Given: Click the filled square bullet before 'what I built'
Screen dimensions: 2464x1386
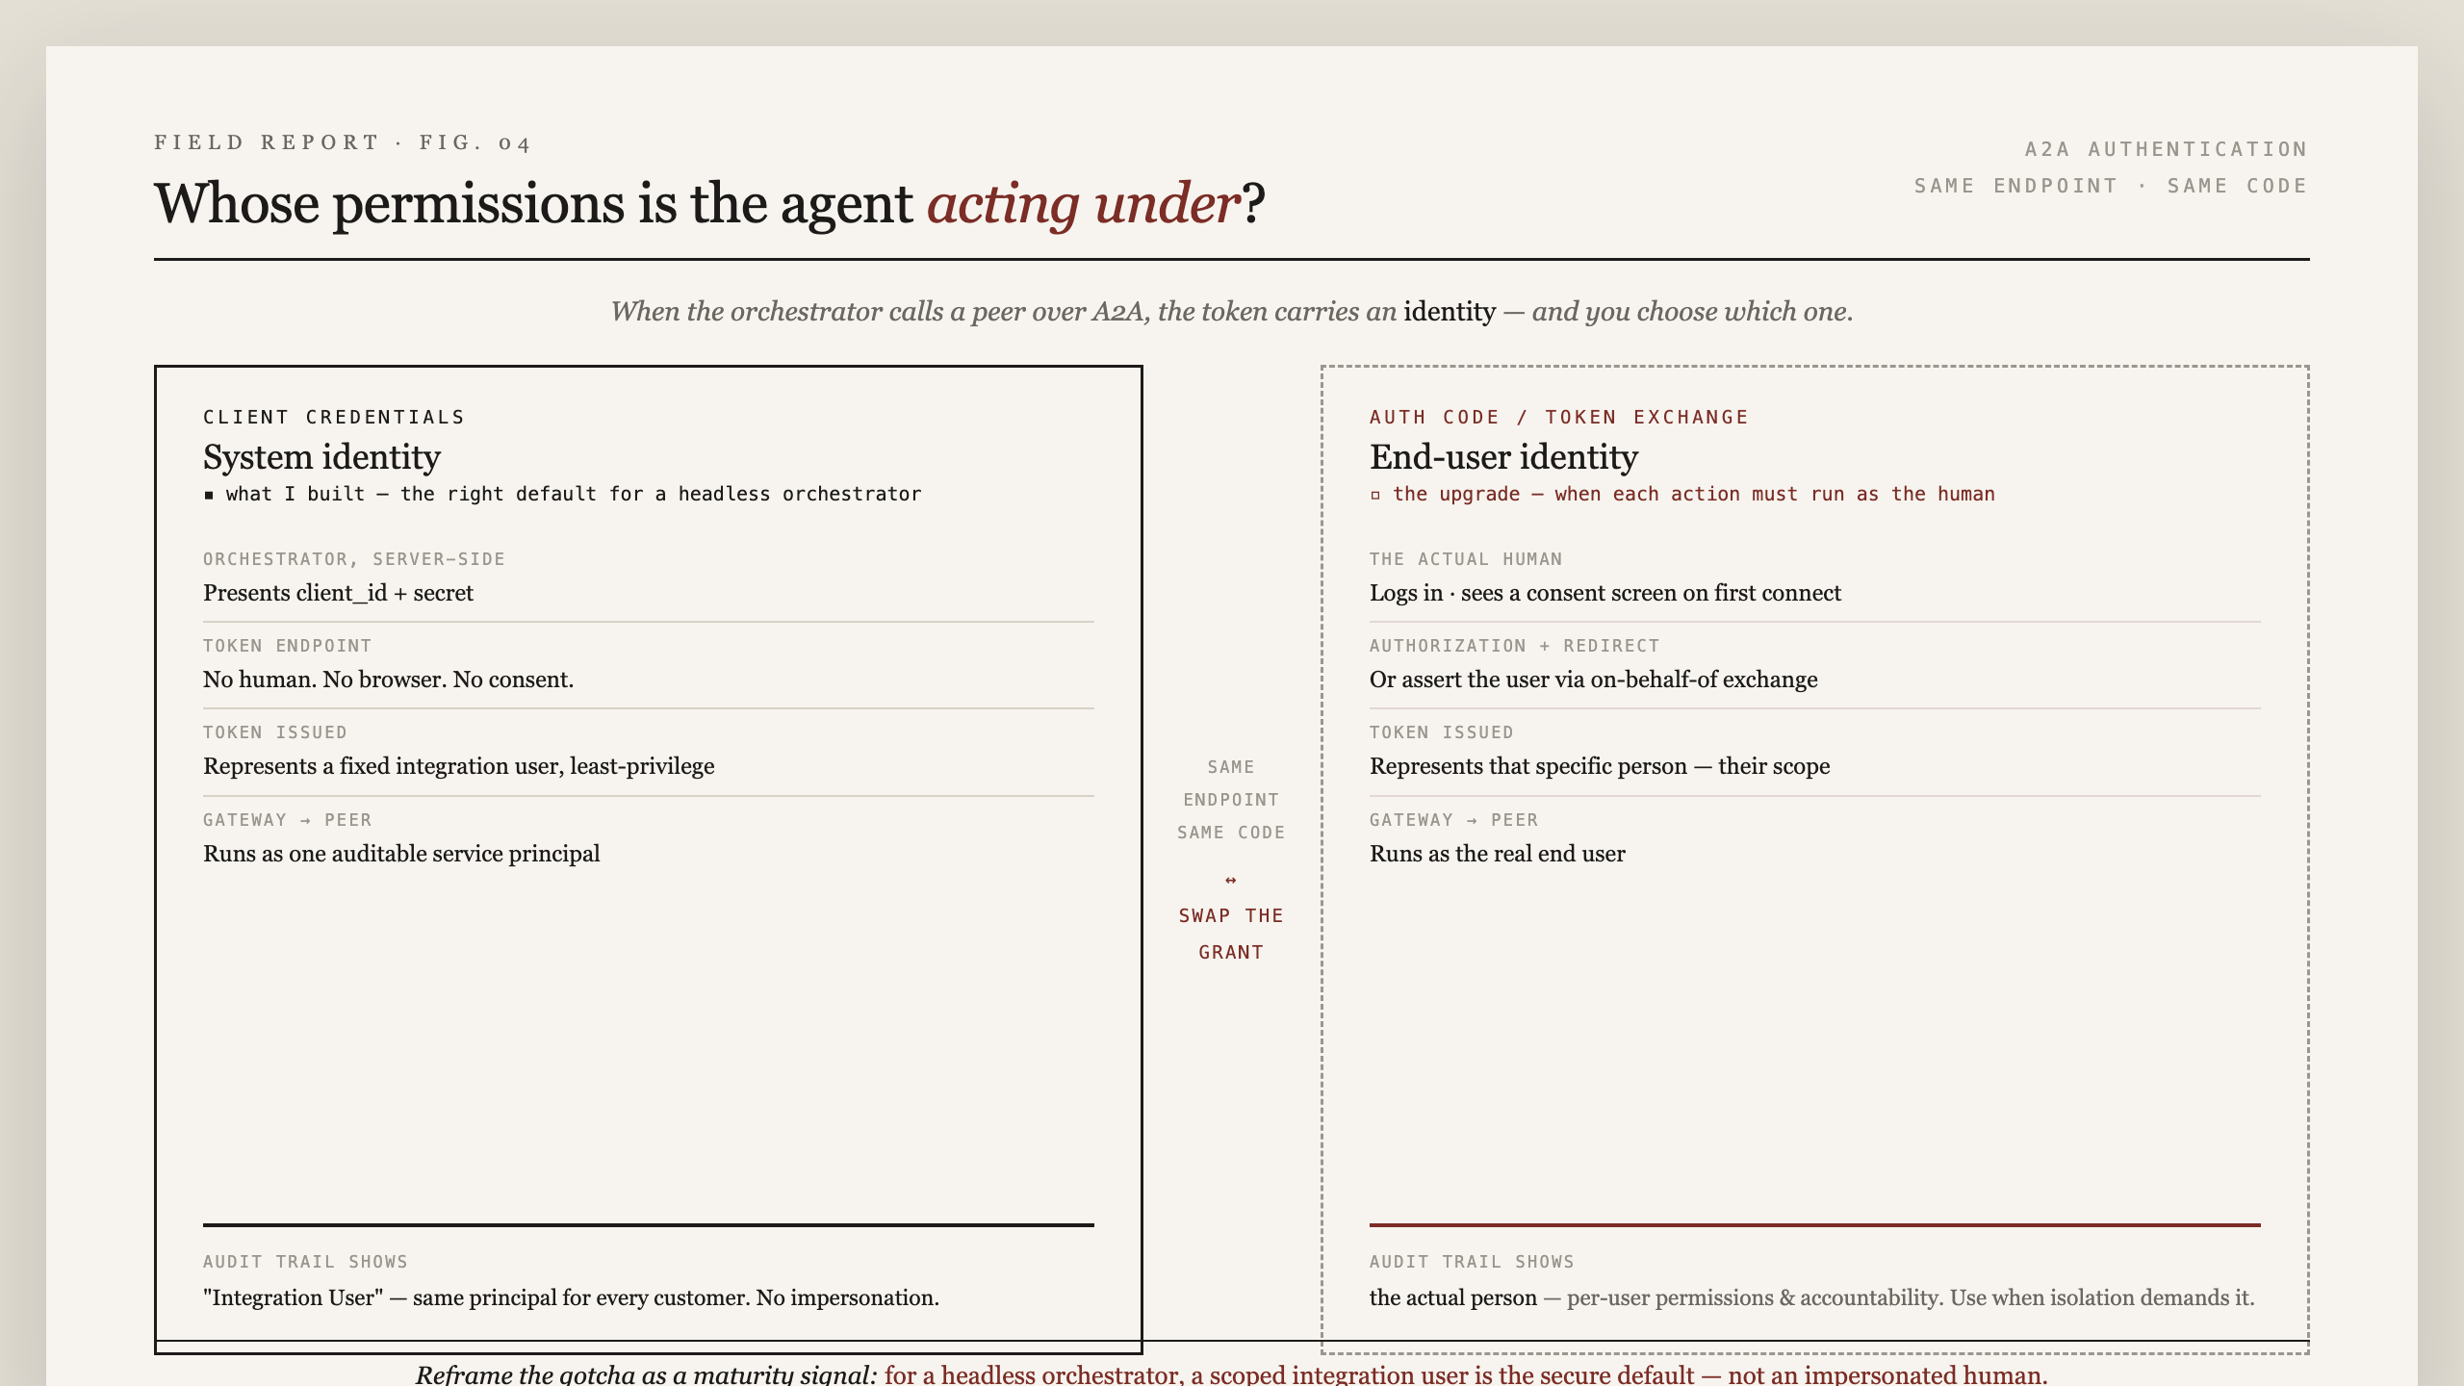Looking at the screenshot, I should (x=209, y=495).
